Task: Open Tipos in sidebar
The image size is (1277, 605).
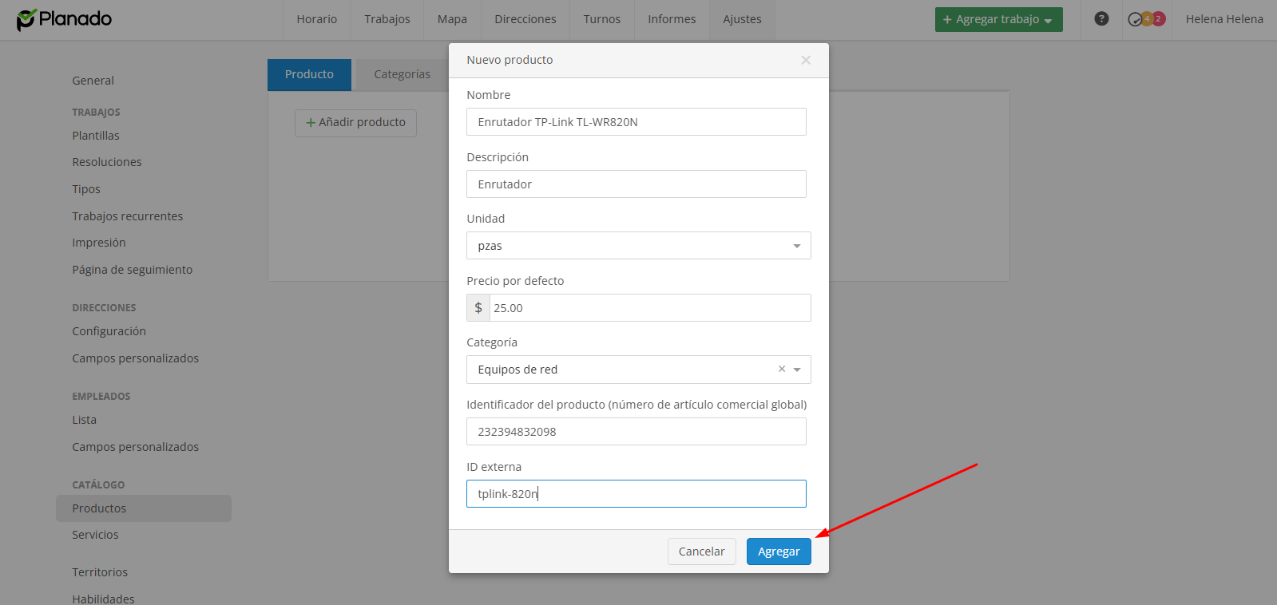Action: [x=86, y=189]
